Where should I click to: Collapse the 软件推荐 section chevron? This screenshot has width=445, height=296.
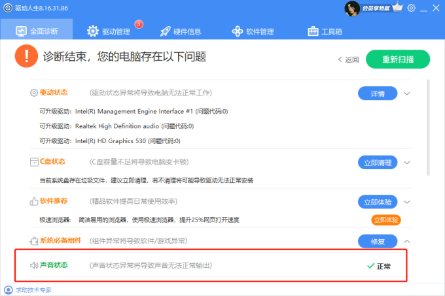[407, 202]
